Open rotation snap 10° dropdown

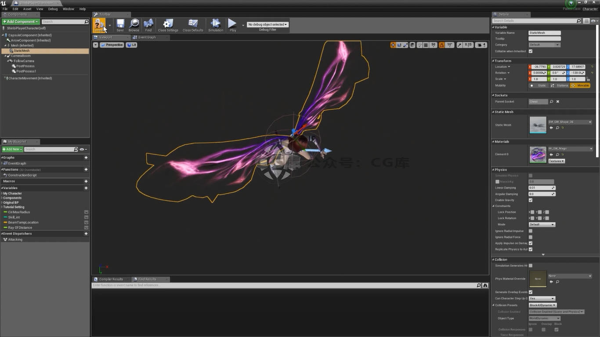[x=450, y=45]
